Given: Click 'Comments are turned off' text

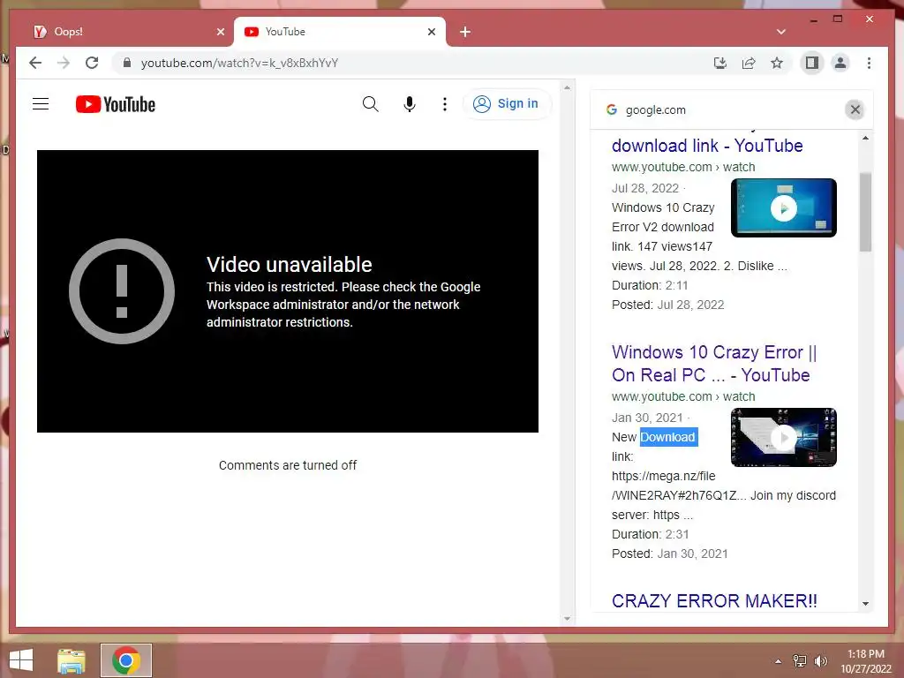Looking at the screenshot, I should 288,465.
